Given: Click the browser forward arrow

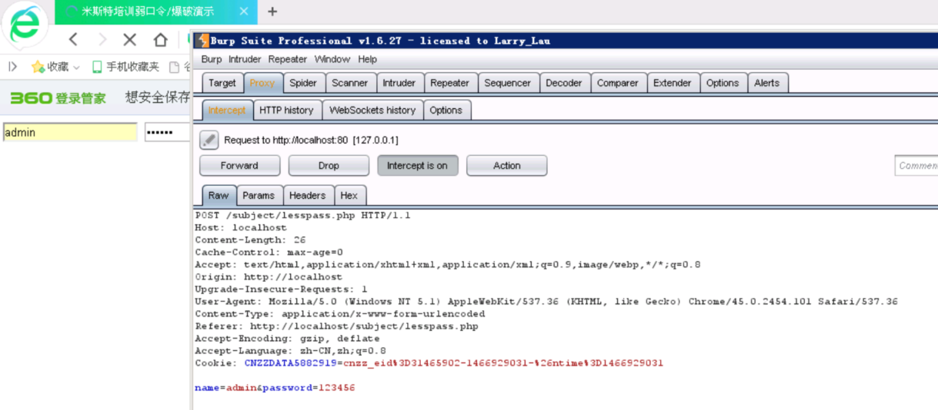Looking at the screenshot, I should pyautogui.click(x=102, y=39).
